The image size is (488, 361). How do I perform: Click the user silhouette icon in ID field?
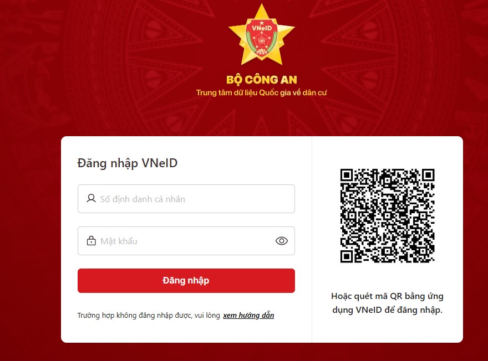tap(91, 199)
